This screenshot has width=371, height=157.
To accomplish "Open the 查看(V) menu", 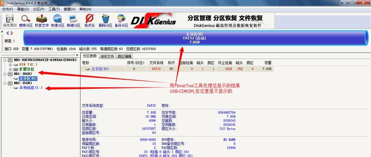I will [x=70, y=9].
